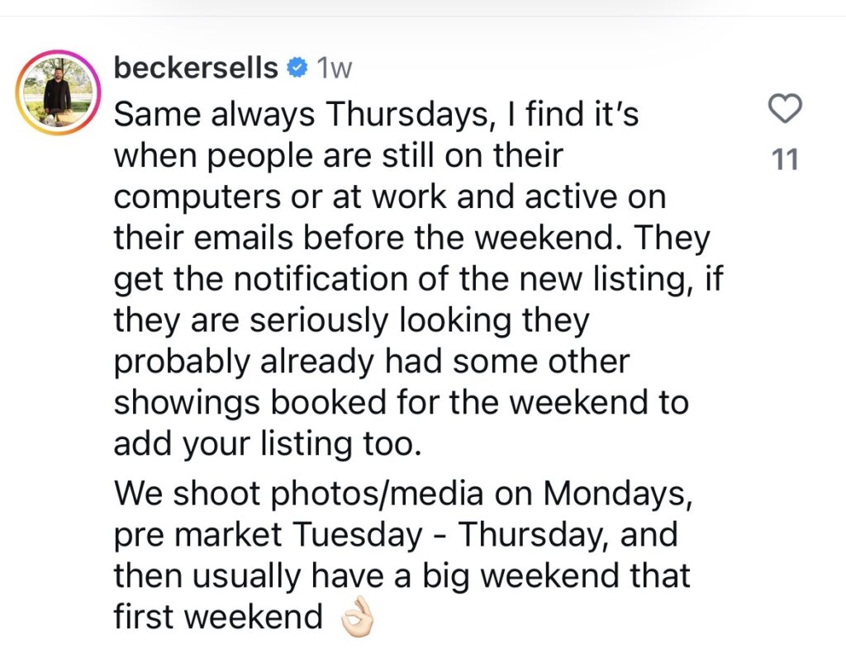Click the line 'We shoot photos/media on Mondays'
846x653 pixels.
403,494
